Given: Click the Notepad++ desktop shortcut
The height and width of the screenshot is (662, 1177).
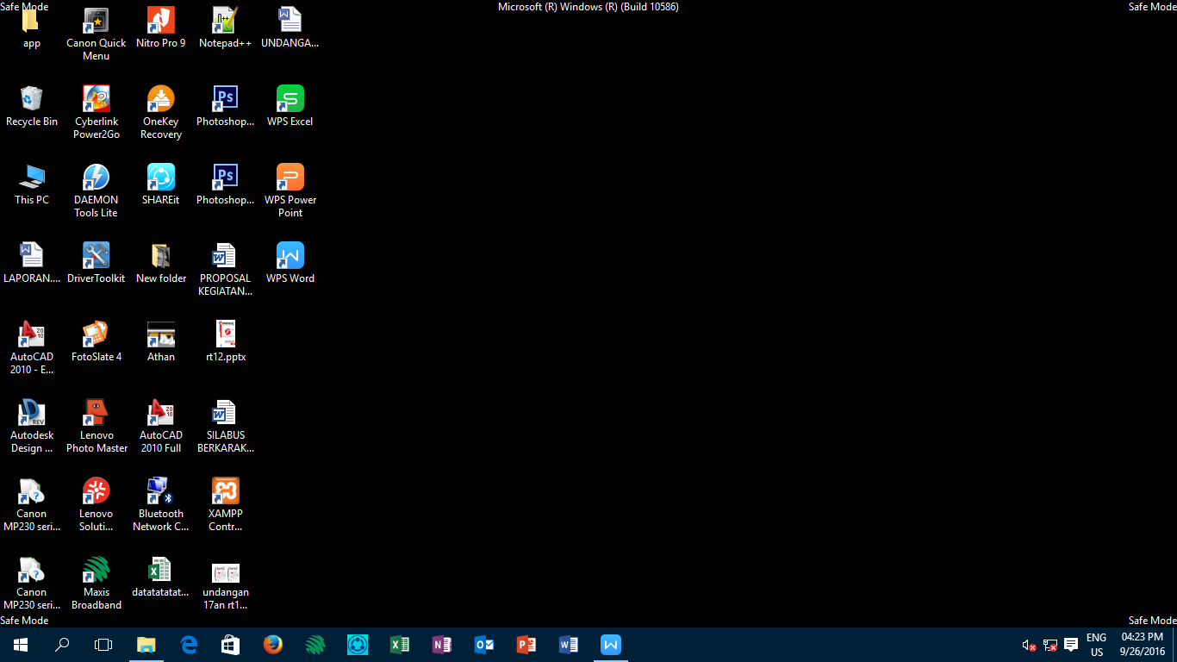Looking at the screenshot, I should click(x=225, y=28).
